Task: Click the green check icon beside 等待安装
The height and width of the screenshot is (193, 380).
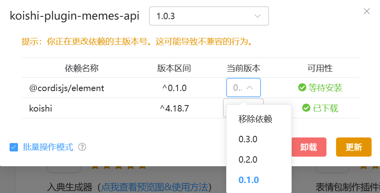Action: click(302, 88)
